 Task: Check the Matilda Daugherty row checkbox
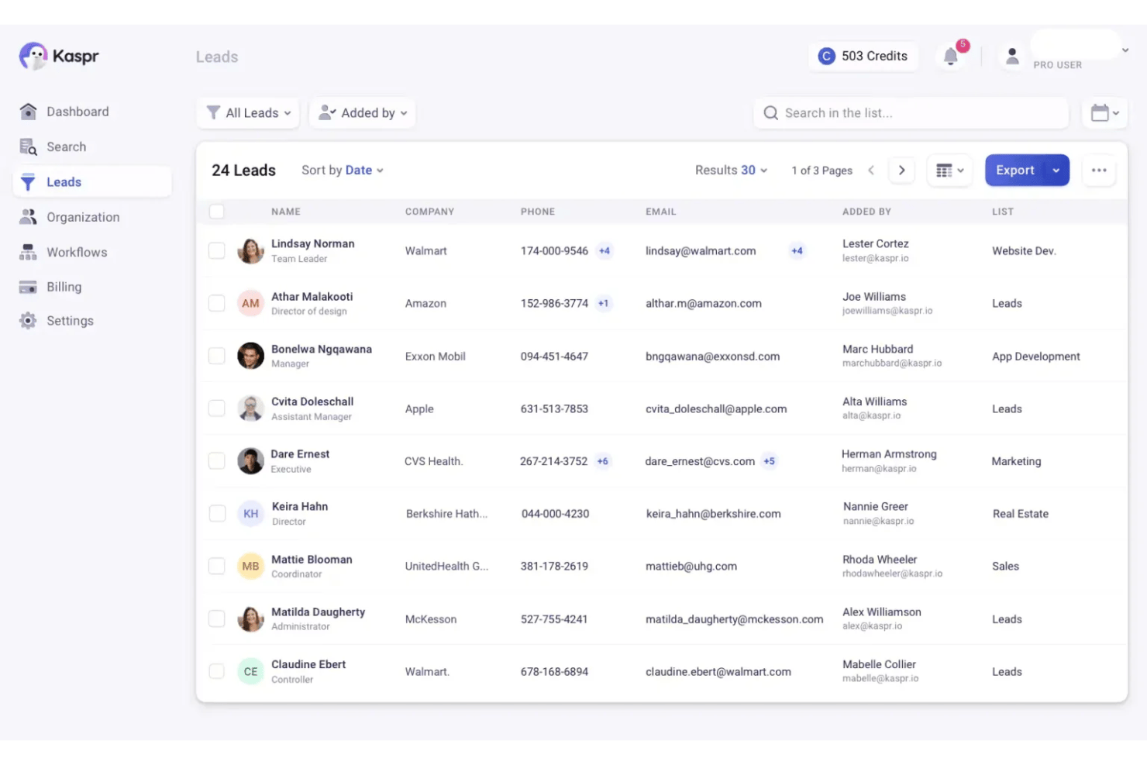(217, 619)
